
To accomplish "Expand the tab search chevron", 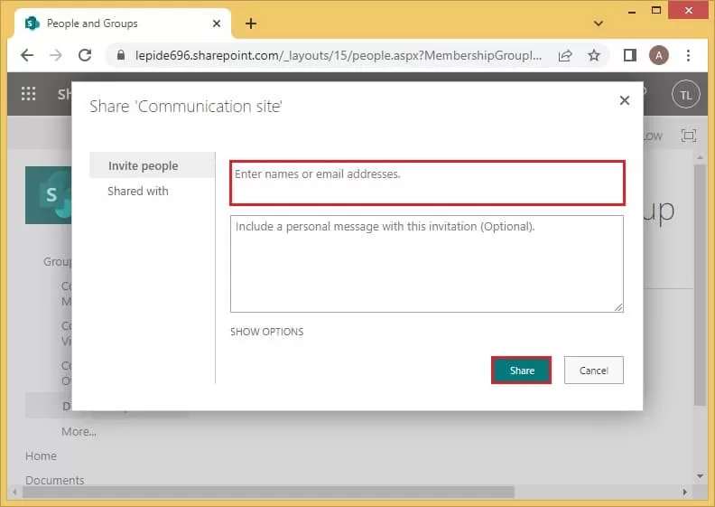I will (599, 23).
